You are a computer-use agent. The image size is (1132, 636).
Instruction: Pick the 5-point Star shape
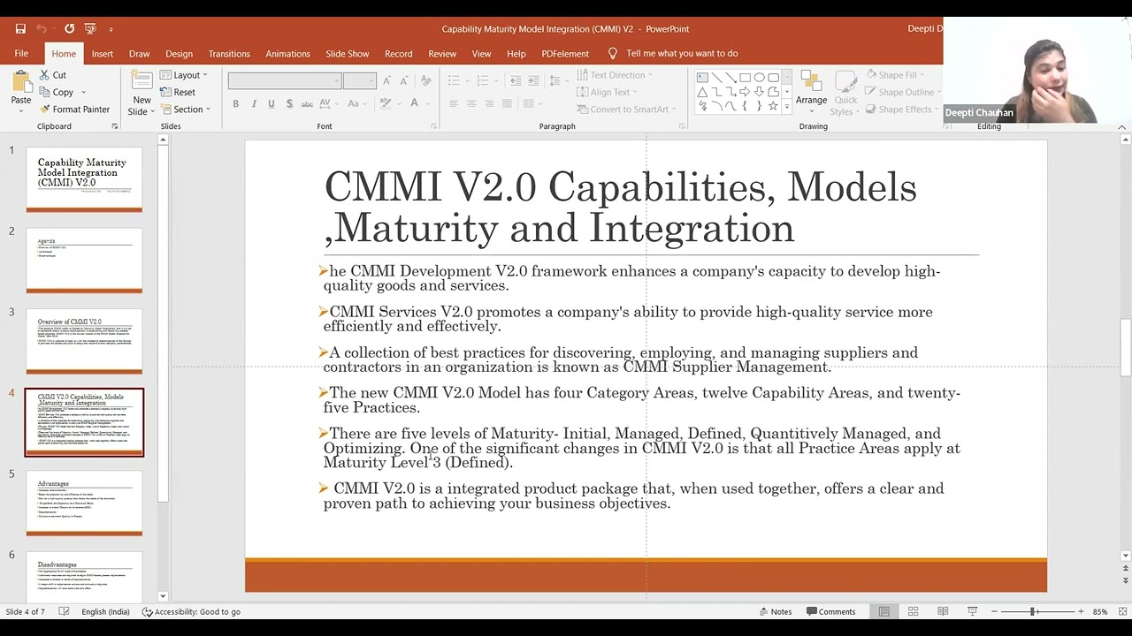(x=773, y=106)
